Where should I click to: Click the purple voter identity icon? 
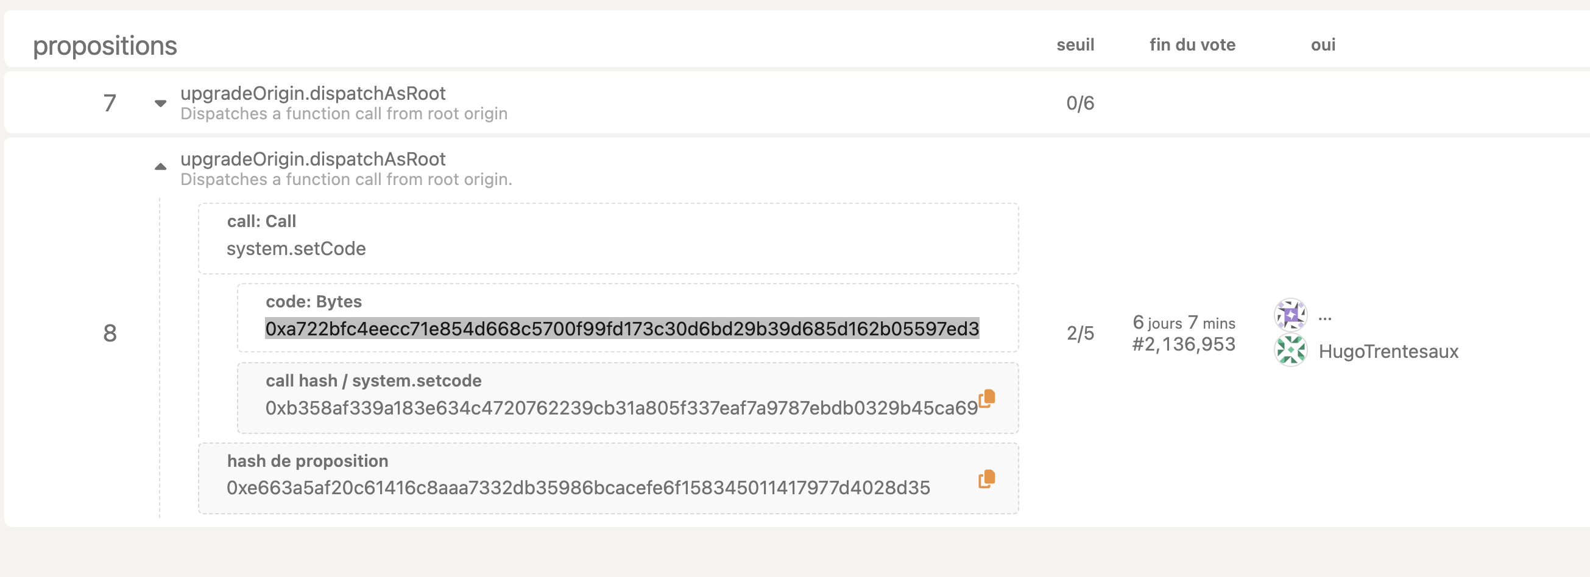[1290, 315]
